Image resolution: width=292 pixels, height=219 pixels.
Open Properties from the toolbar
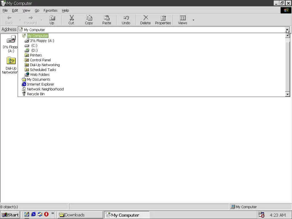(163, 20)
